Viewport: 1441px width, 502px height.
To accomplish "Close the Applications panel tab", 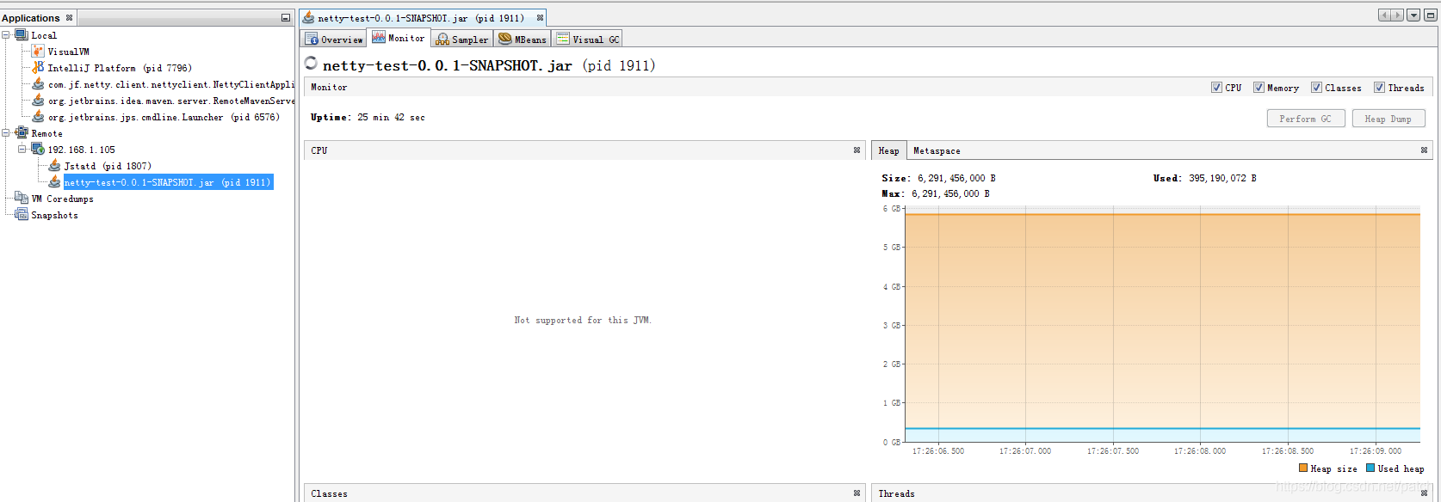I will coord(70,17).
